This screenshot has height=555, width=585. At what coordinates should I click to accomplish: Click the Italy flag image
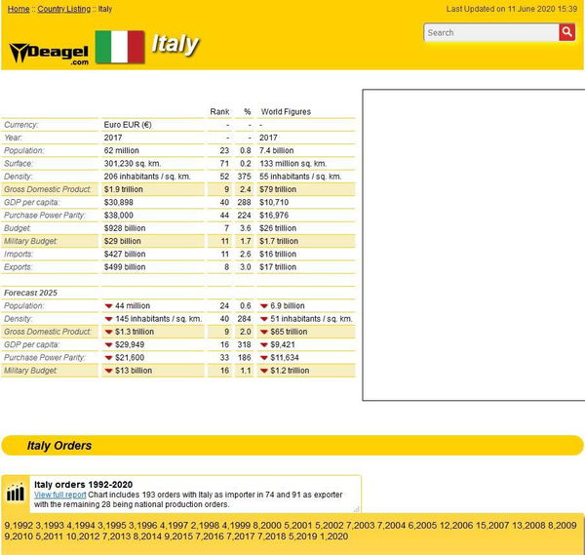click(119, 47)
